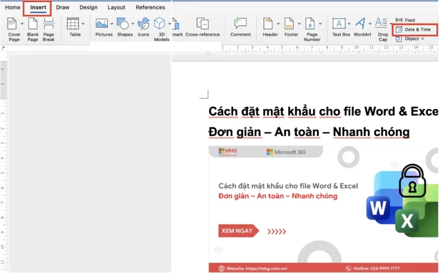Click the Bookmark icon
This screenshot has height=273, width=440.
[177, 25]
